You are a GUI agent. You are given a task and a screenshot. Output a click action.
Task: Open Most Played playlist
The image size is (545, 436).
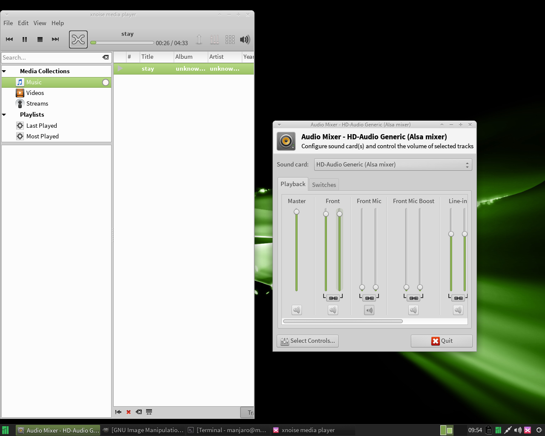pos(57,136)
